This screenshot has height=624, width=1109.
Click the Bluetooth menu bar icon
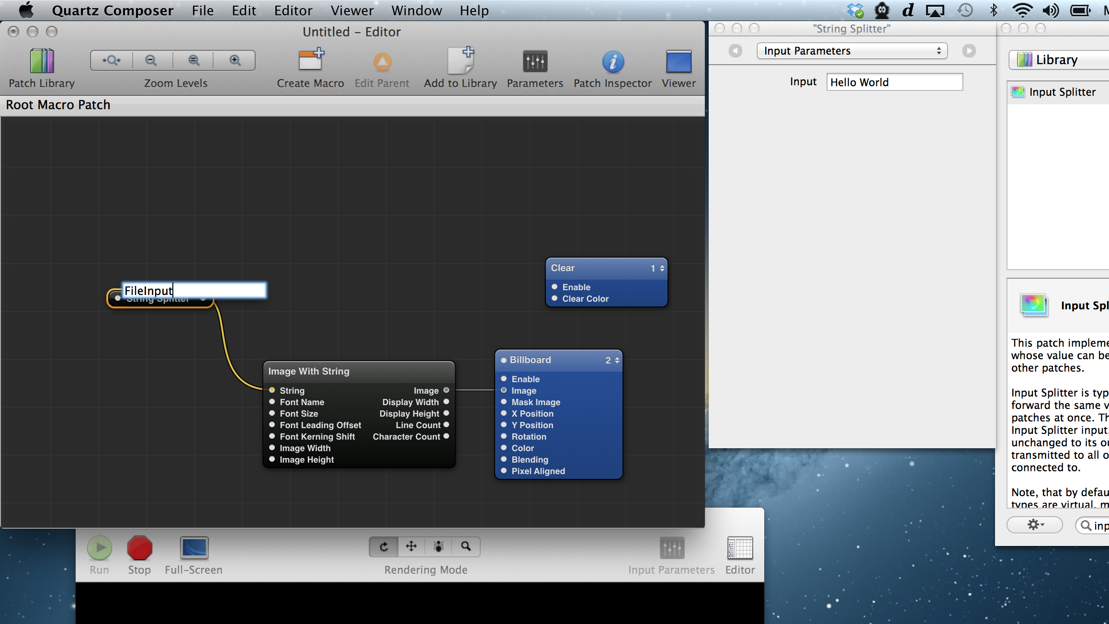click(x=994, y=10)
